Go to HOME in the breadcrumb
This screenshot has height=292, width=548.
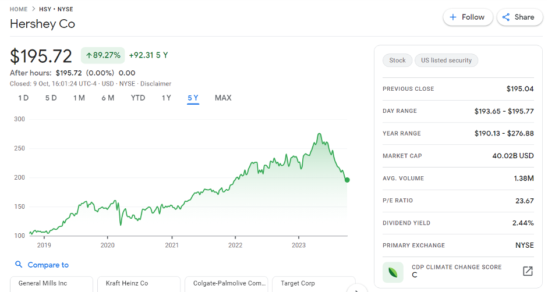(19, 9)
